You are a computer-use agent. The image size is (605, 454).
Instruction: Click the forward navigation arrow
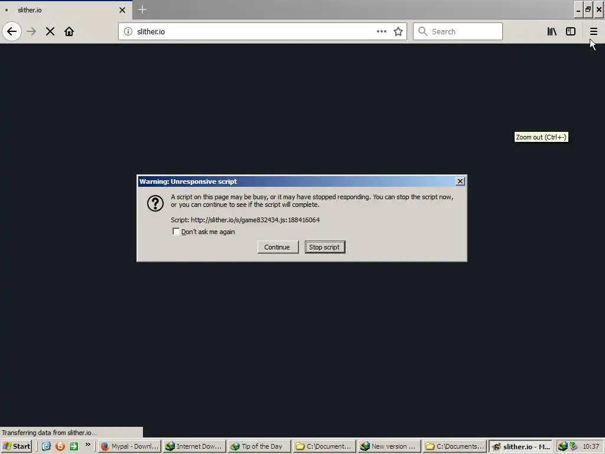[31, 31]
